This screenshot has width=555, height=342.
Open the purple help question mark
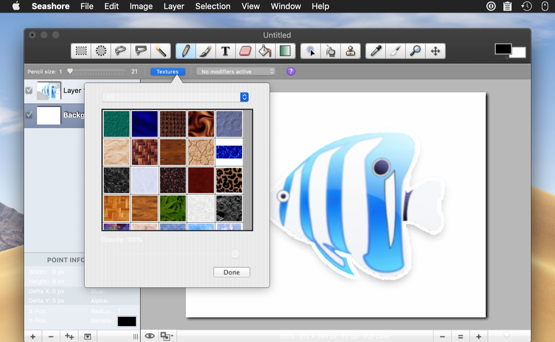291,71
